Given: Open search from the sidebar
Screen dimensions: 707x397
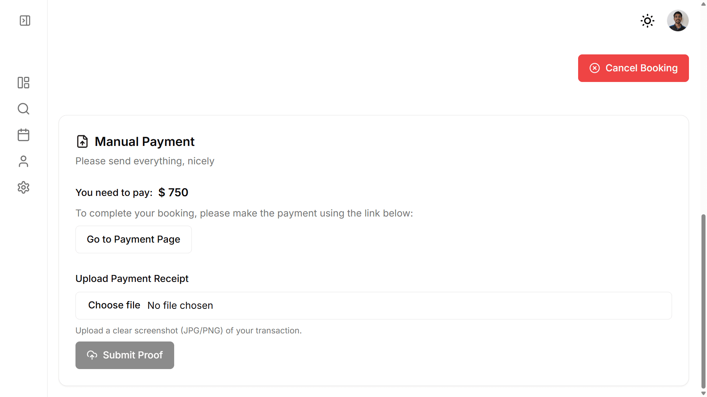Looking at the screenshot, I should pyautogui.click(x=23, y=109).
